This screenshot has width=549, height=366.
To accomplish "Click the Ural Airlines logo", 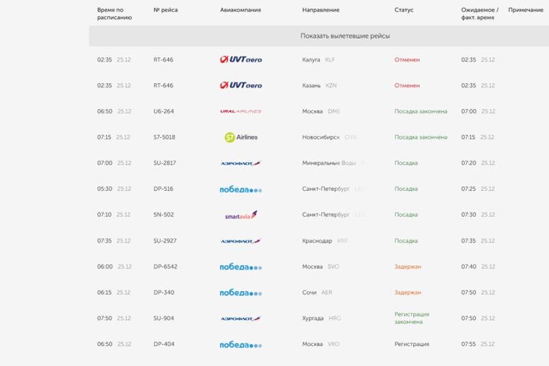I will (x=241, y=111).
